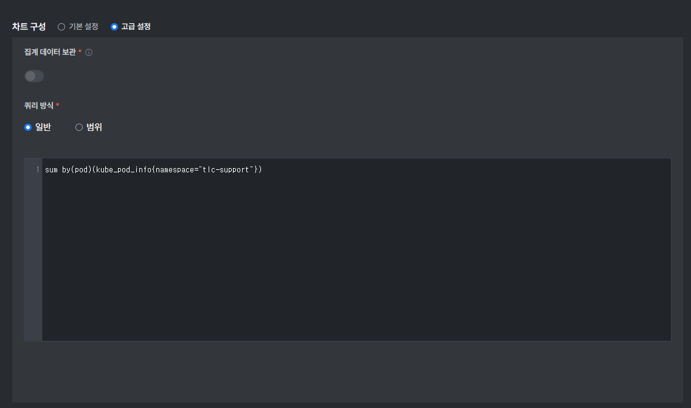Click the 고급 설정 label text

[x=136, y=27]
